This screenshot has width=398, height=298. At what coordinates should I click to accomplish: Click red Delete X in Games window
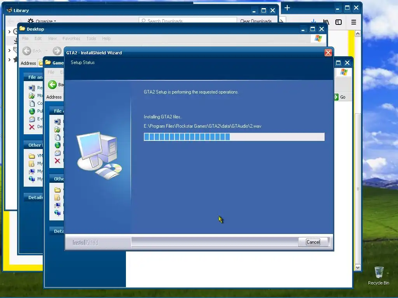tap(58, 161)
